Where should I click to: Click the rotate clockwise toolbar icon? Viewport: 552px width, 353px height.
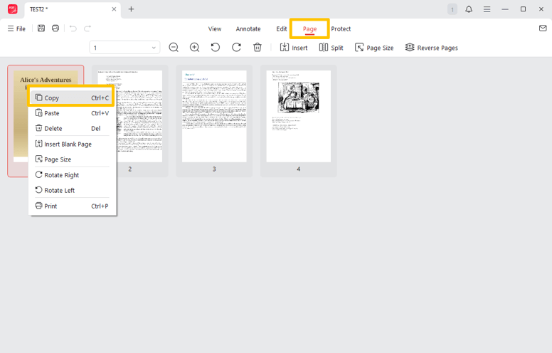point(237,47)
